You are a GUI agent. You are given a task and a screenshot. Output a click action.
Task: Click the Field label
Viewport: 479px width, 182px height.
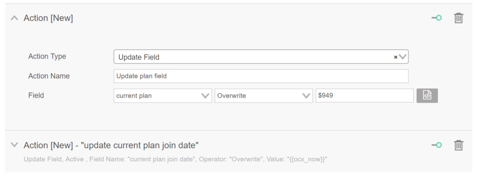click(x=36, y=95)
